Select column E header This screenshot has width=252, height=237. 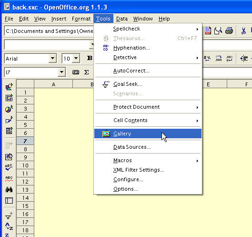[208, 84]
